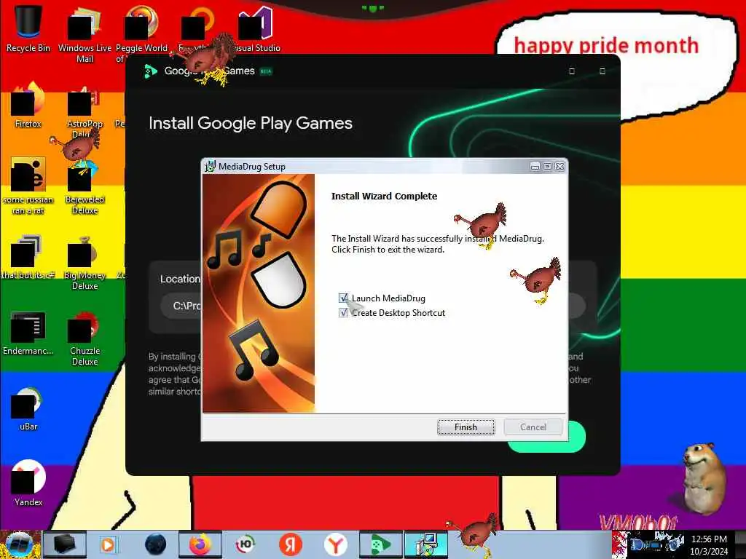Open the Endermanc... desktop icon
This screenshot has height=559, width=746.
click(28, 333)
